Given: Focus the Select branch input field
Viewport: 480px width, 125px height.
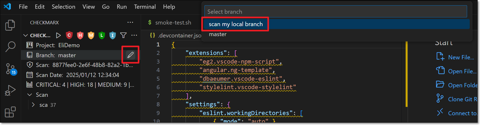Looking at the screenshot, I should (336, 12).
